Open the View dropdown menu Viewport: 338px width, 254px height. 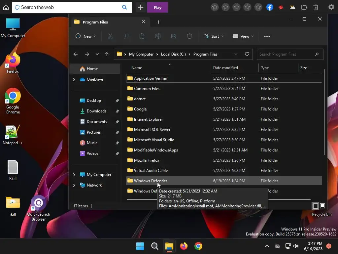pos(243,36)
